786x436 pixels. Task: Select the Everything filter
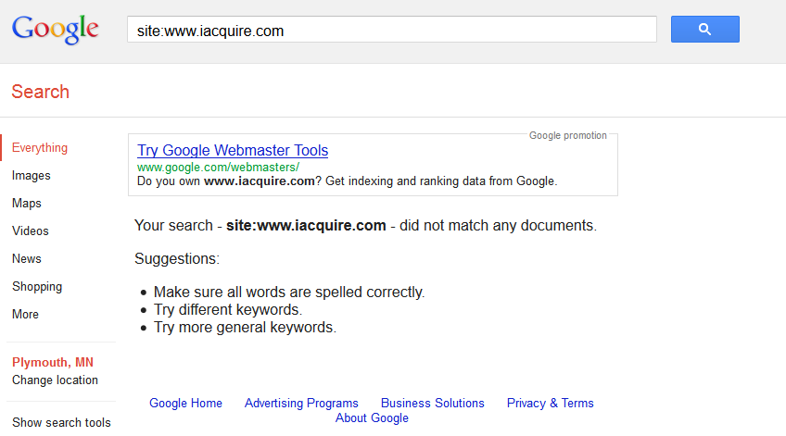coord(40,148)
